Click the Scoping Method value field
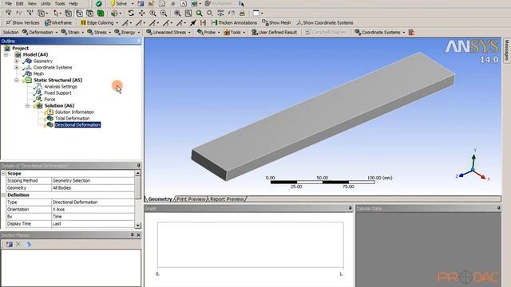The height and width of the screenshot is (287, 511). point(93,181)
